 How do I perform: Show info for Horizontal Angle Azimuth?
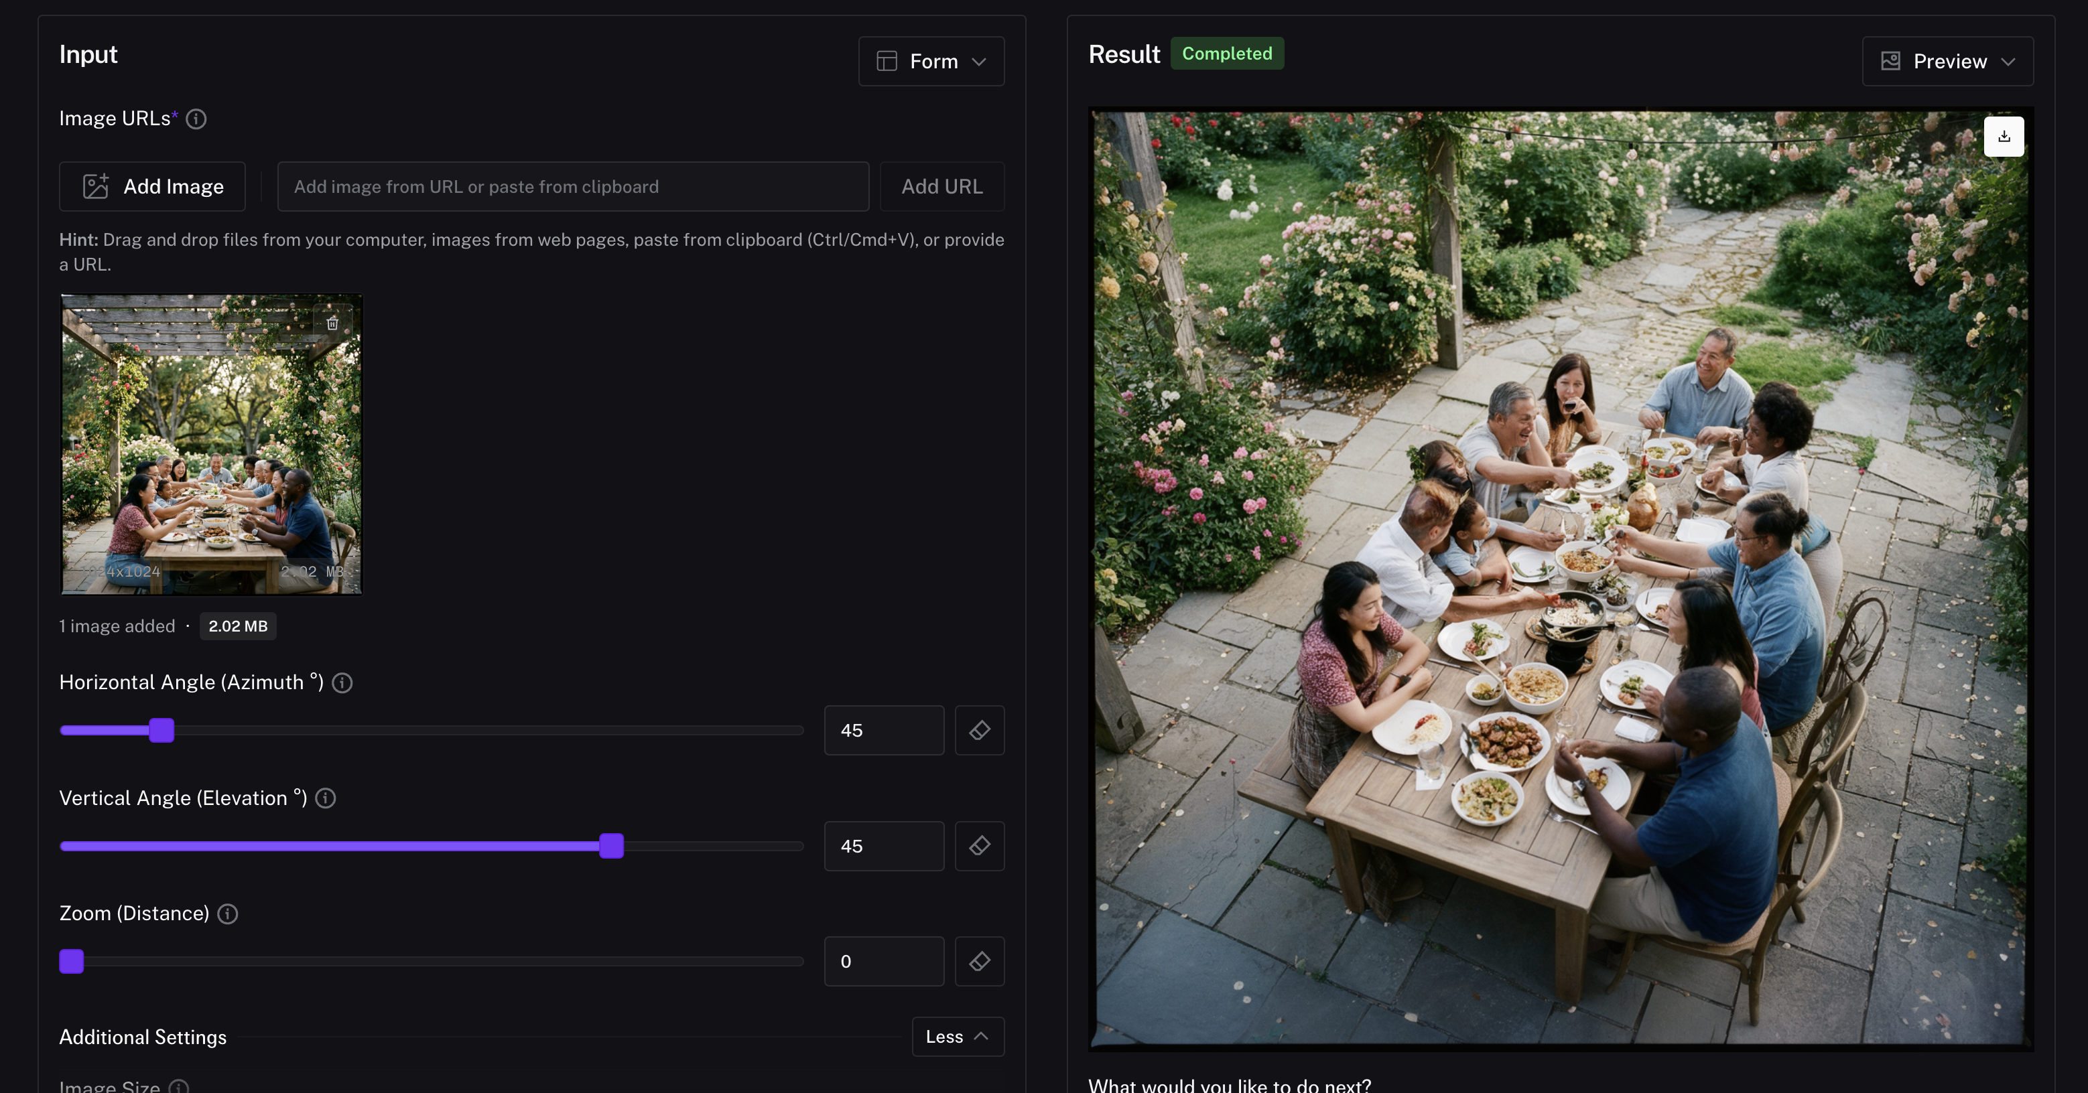342,683
